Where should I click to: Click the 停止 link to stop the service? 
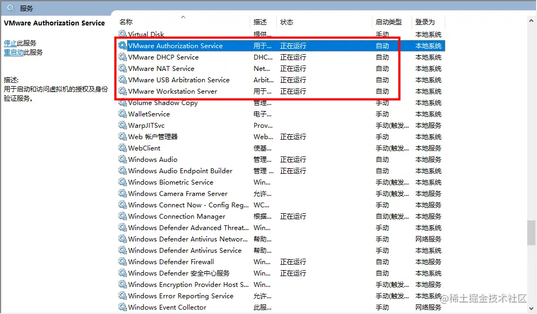click(x=10, y=43)
